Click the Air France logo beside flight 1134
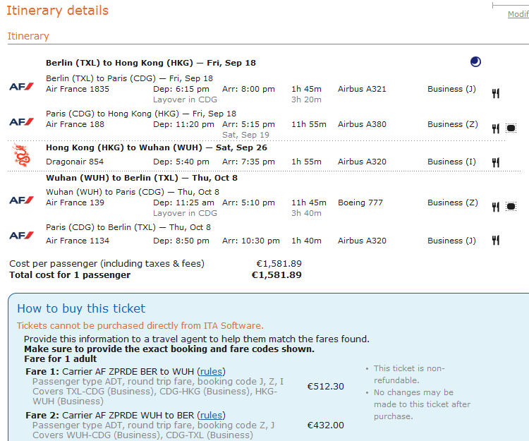The height and width of the screenshot is (441, 529). point(21,236)
